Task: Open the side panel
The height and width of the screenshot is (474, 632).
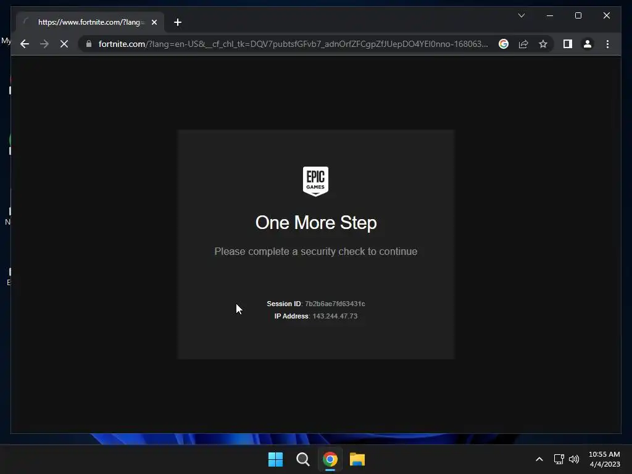Action: (x=568, y=44)
